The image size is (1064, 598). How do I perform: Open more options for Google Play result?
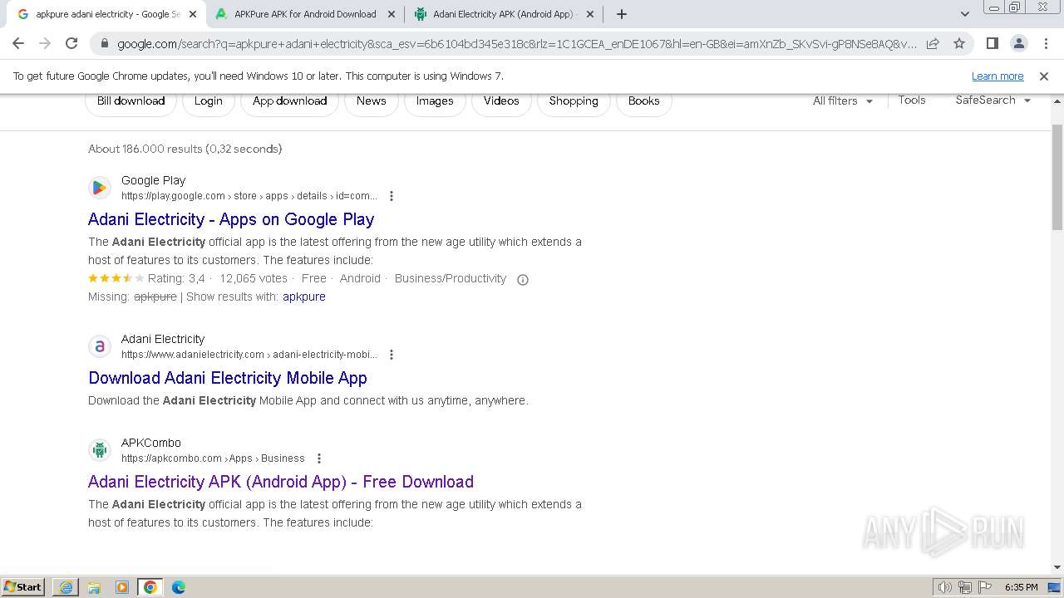[x=392, y=196]
